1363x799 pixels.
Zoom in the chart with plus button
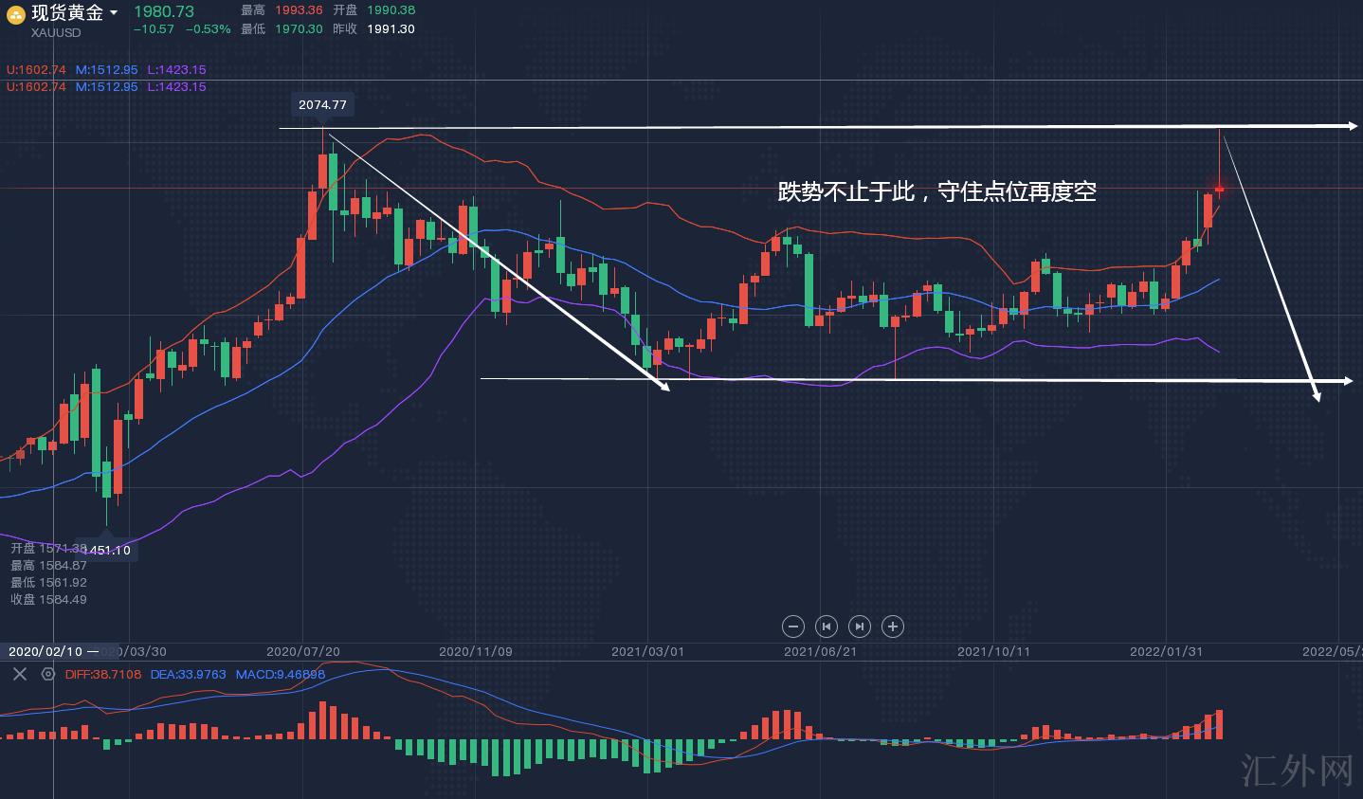tap(892, 626)
